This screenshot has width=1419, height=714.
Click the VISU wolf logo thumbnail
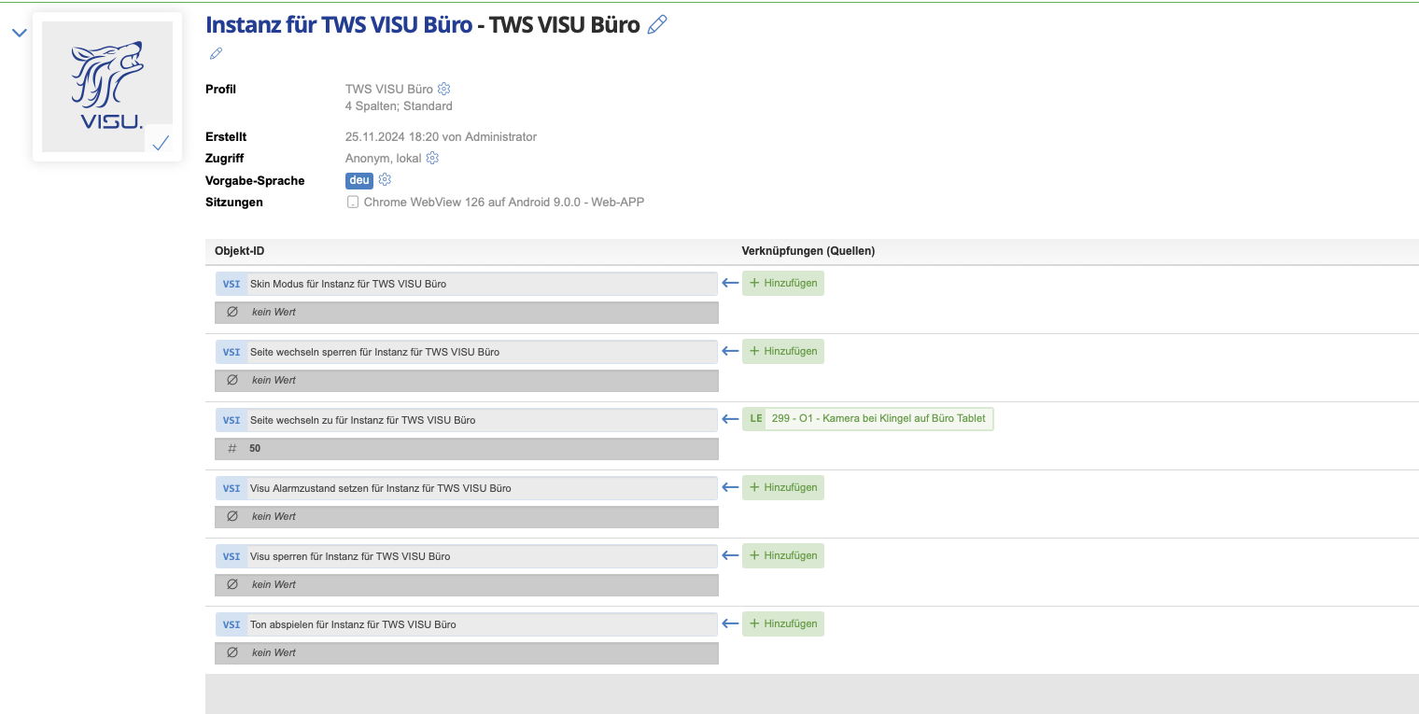pyautogui.click(x=106, y=84)
